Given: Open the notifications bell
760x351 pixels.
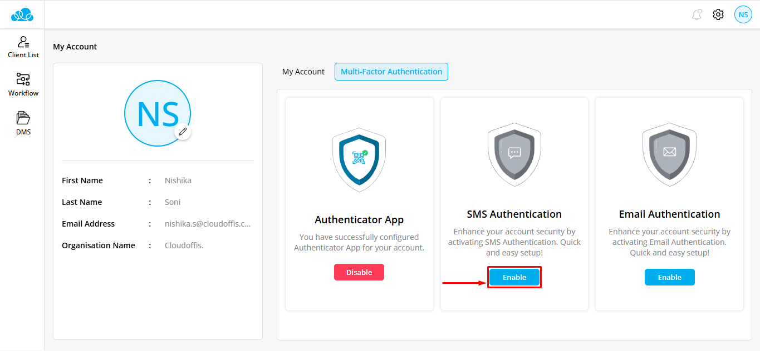Looking at the screenshot, I should click(697, 15).
